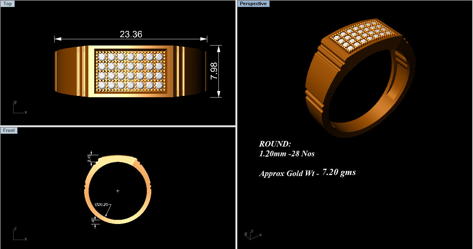Expand the Top viewport by clicking its title

7,3
